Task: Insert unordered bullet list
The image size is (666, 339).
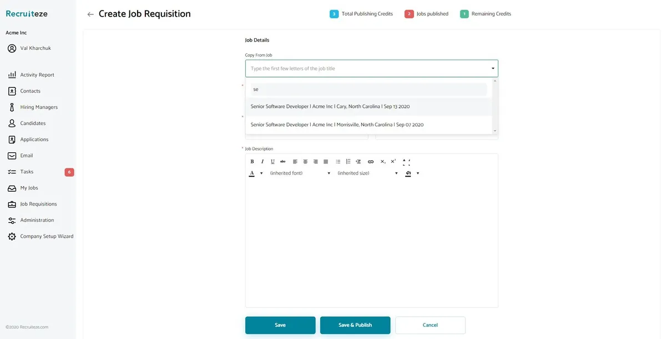Action: 338,162
